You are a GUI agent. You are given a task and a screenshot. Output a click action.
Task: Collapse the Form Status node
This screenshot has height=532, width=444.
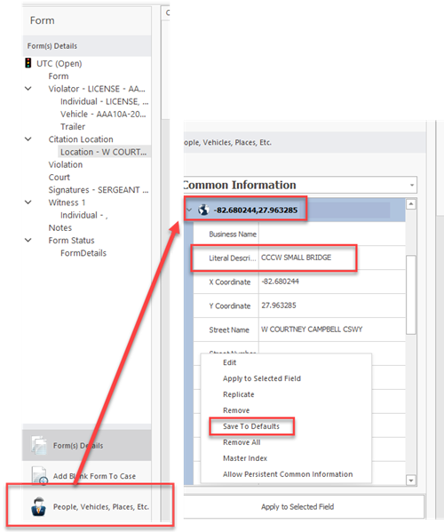point(28,240)
